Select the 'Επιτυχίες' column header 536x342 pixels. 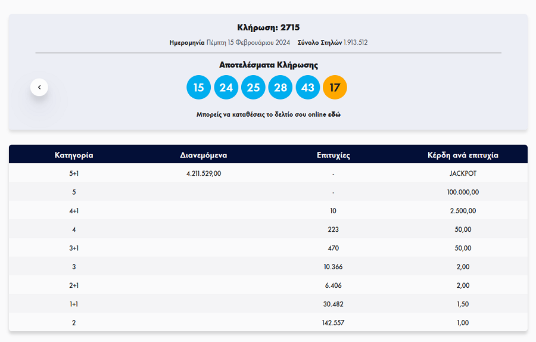[334, 155]
